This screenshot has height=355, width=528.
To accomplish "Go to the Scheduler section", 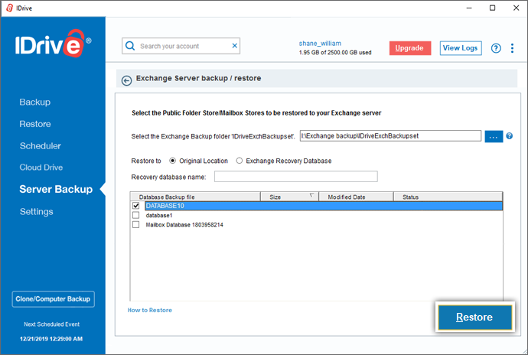I will (x=40, y=146).
